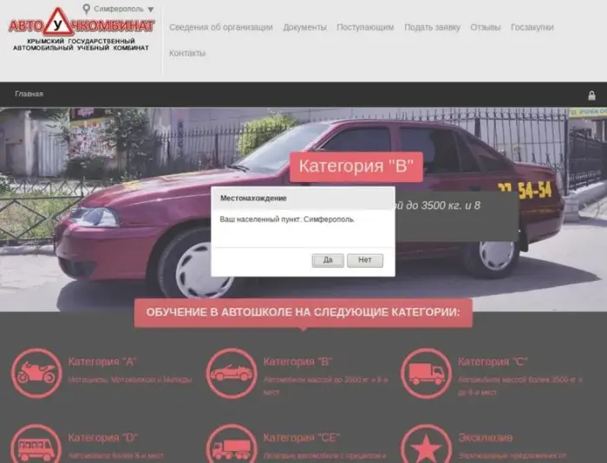
Task: Click the truck icon for Category C
Action: coord(426,373)
